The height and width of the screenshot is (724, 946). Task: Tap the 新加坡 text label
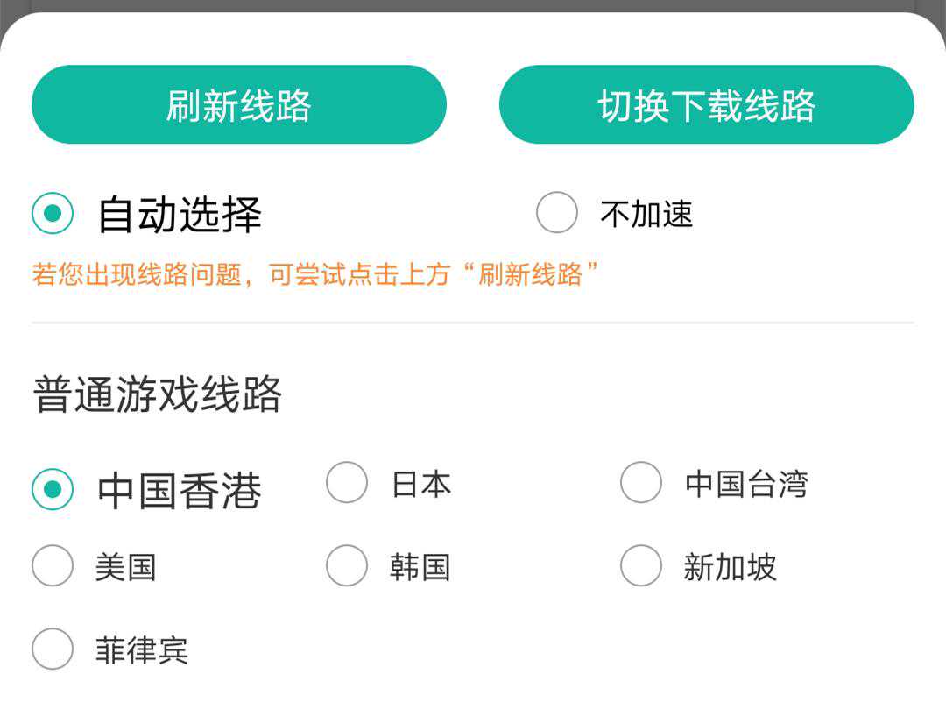tap(730, 567)
